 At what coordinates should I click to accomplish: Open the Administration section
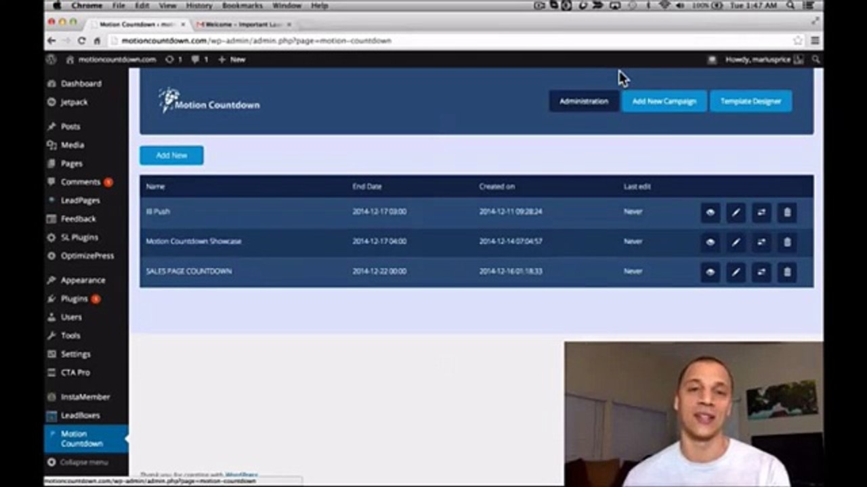pos(584,101)
